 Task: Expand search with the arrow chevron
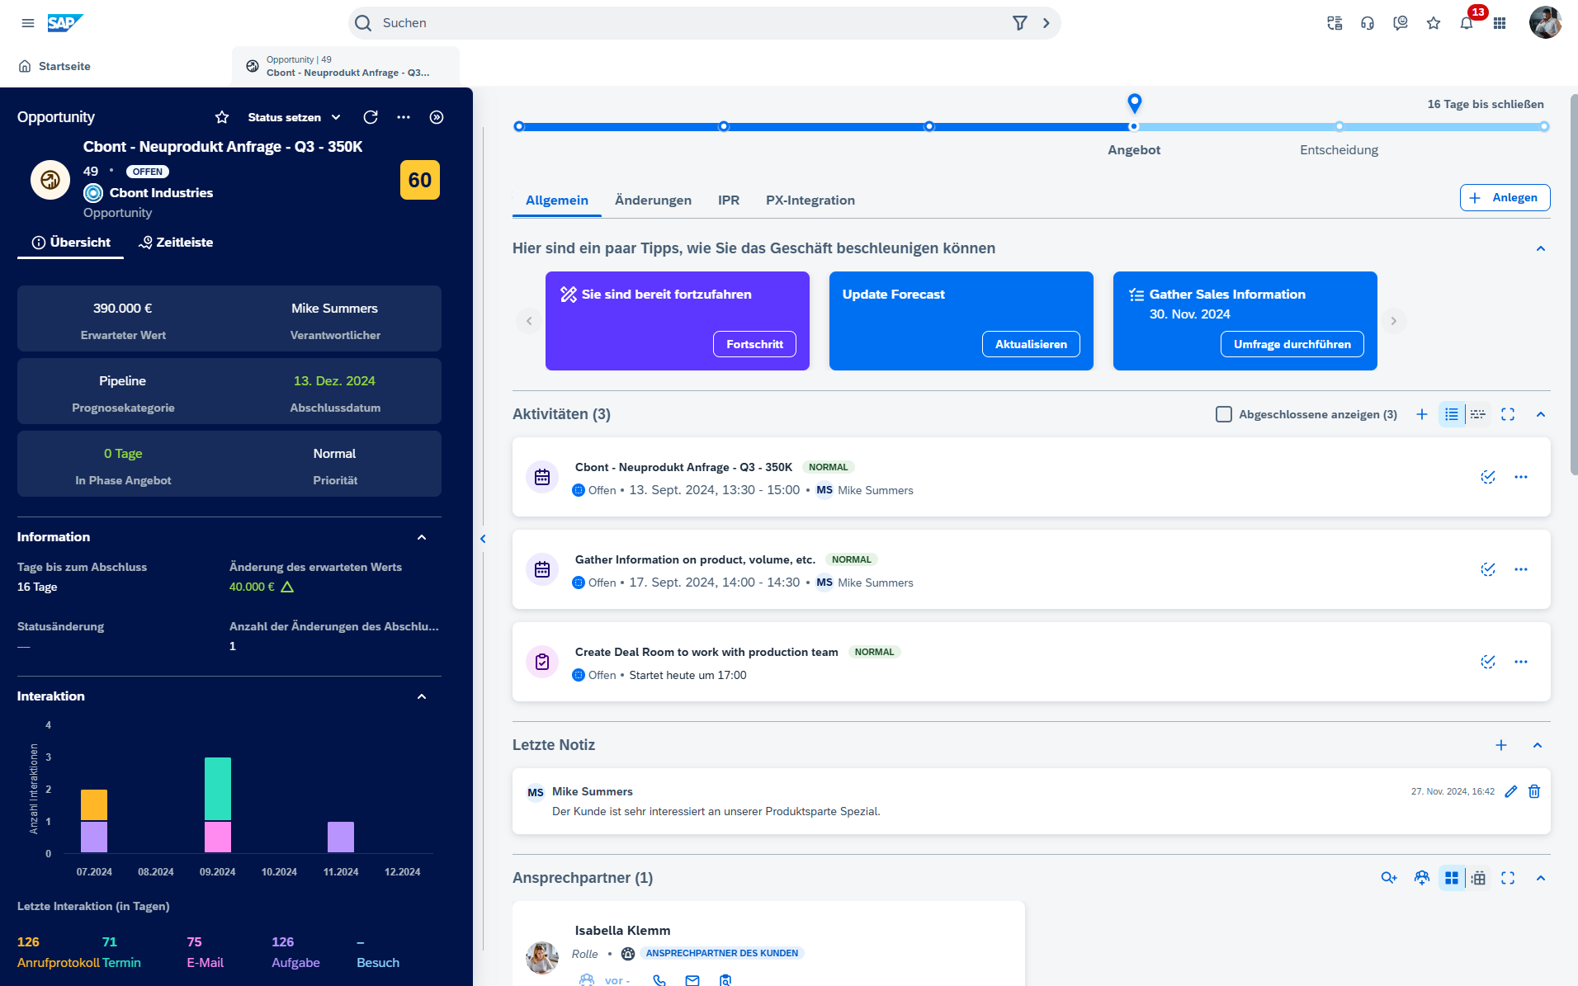point(1046,23)
